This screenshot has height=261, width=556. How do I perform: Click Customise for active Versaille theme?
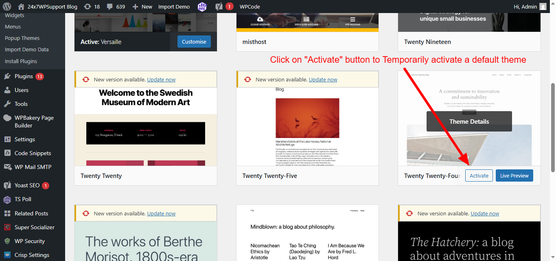[x=194, y=42]
